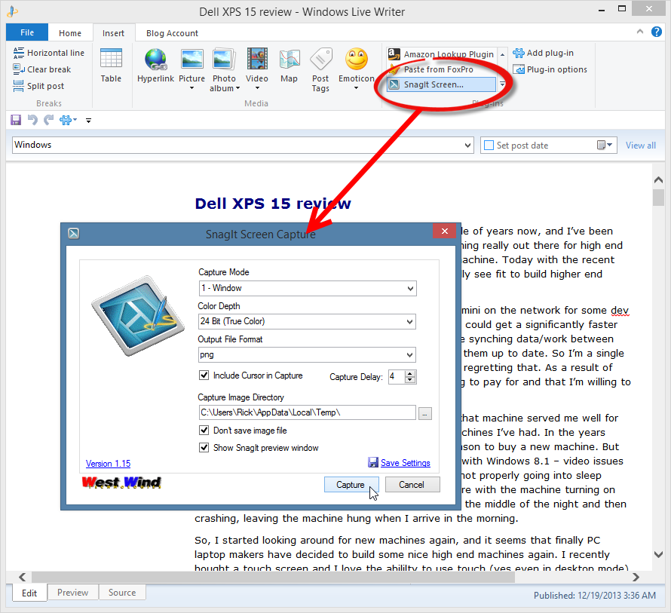The image size is (671, 613).
Task: Toggle Show SnagIt preview window checkbox
Action: (204, 448)
